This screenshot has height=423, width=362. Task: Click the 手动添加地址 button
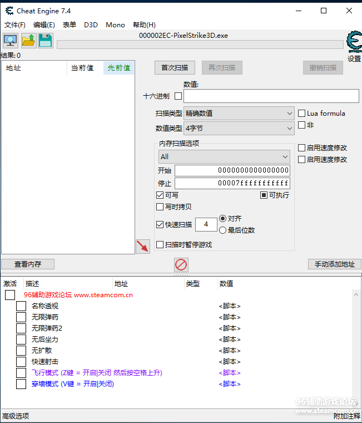pos(334,264)
